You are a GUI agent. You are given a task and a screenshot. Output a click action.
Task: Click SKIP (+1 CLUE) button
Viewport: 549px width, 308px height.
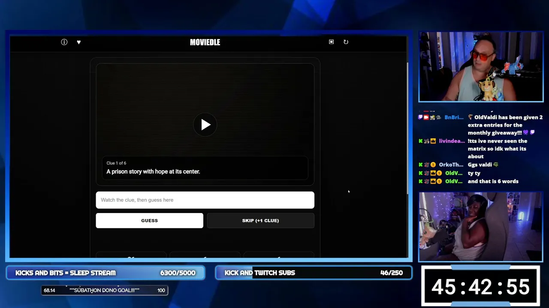click(261, 220)
